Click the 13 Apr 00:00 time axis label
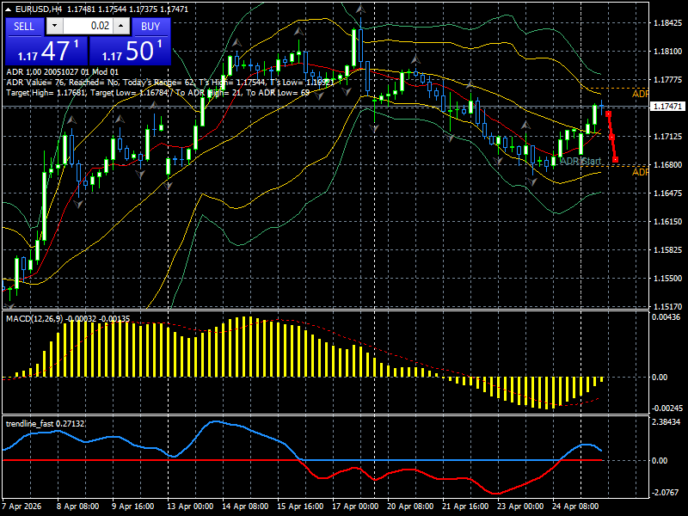The height and width of the screenshot is (516, 688). tap(190, 507)
